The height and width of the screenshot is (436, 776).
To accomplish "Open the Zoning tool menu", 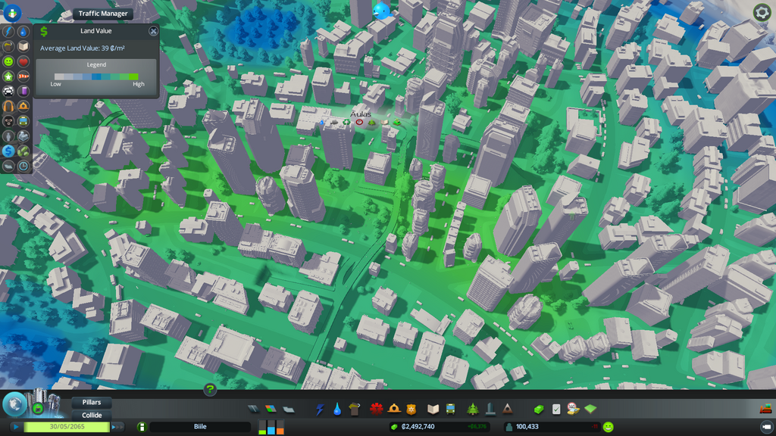I will tap(271, 410).
